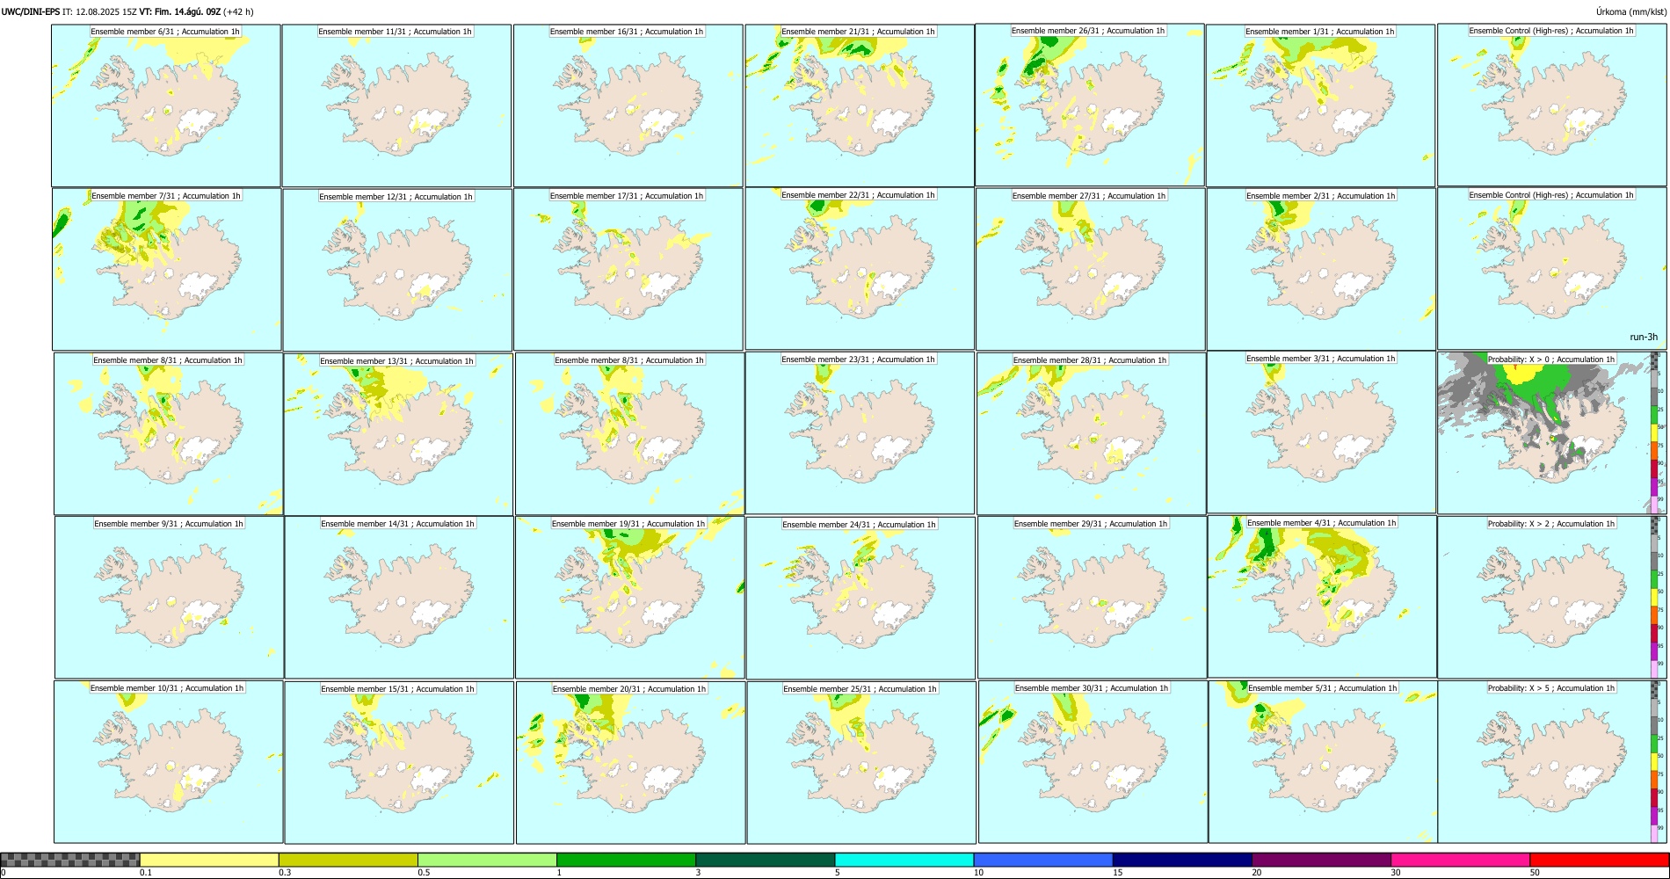Click the 'Ensemble member 25/31 ; Accumulation 1h' label
The width and height of the screenshot is (1670, 879).
[x=860, y=689]
